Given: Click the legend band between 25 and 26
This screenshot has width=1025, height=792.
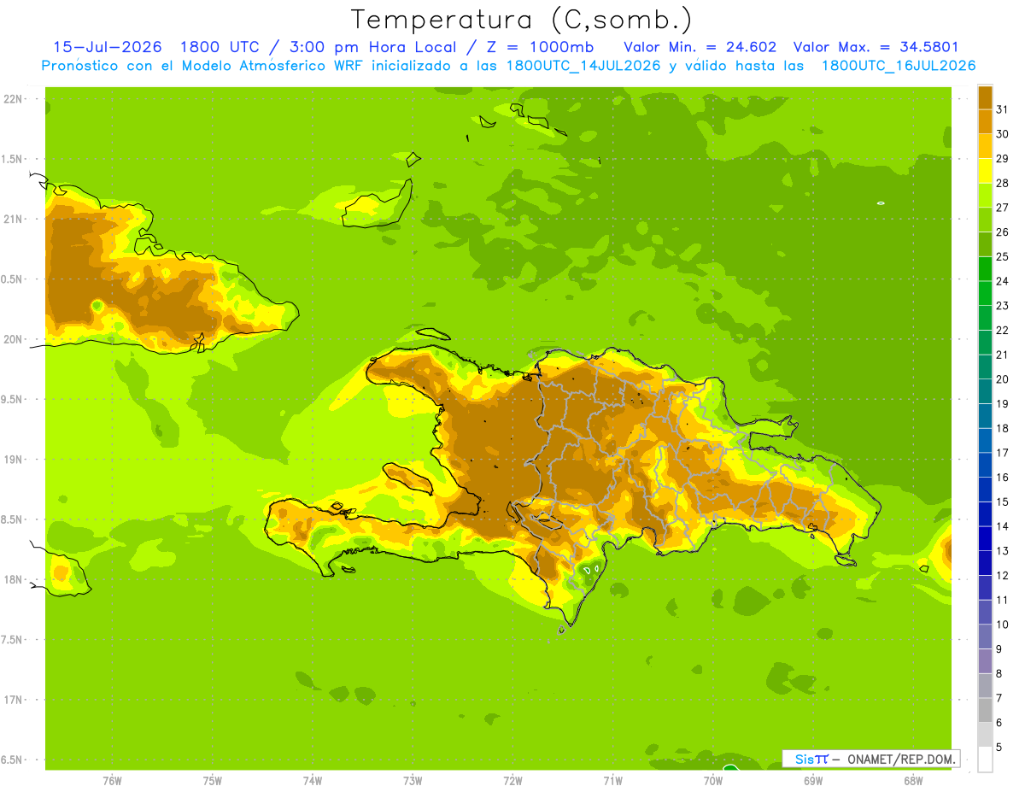Looking at the screenshot, I should 985,244.
